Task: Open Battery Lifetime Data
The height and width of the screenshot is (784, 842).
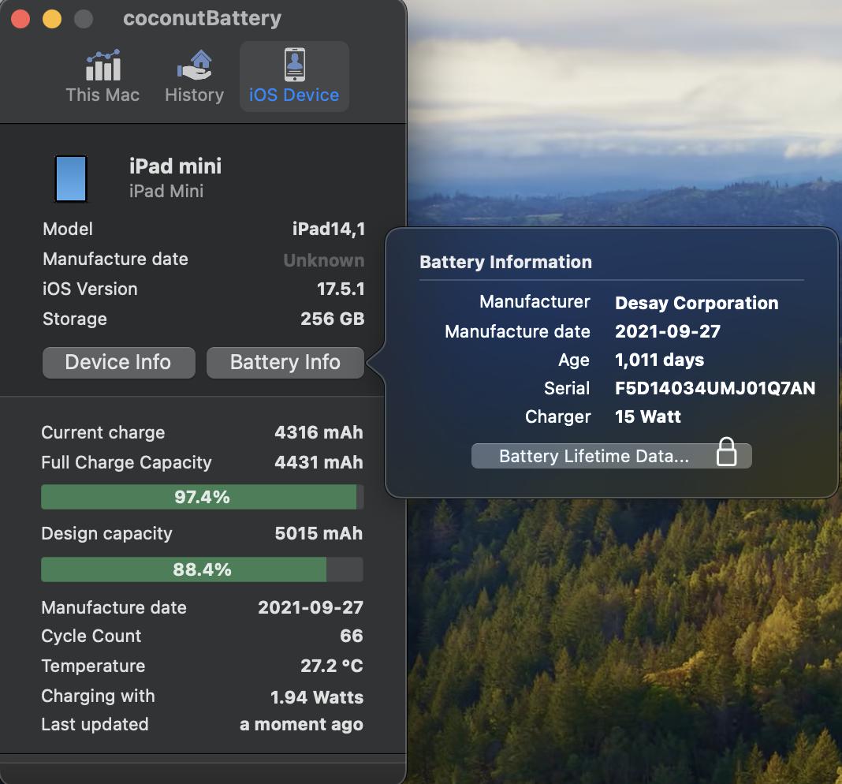Action: coord(611,456)
